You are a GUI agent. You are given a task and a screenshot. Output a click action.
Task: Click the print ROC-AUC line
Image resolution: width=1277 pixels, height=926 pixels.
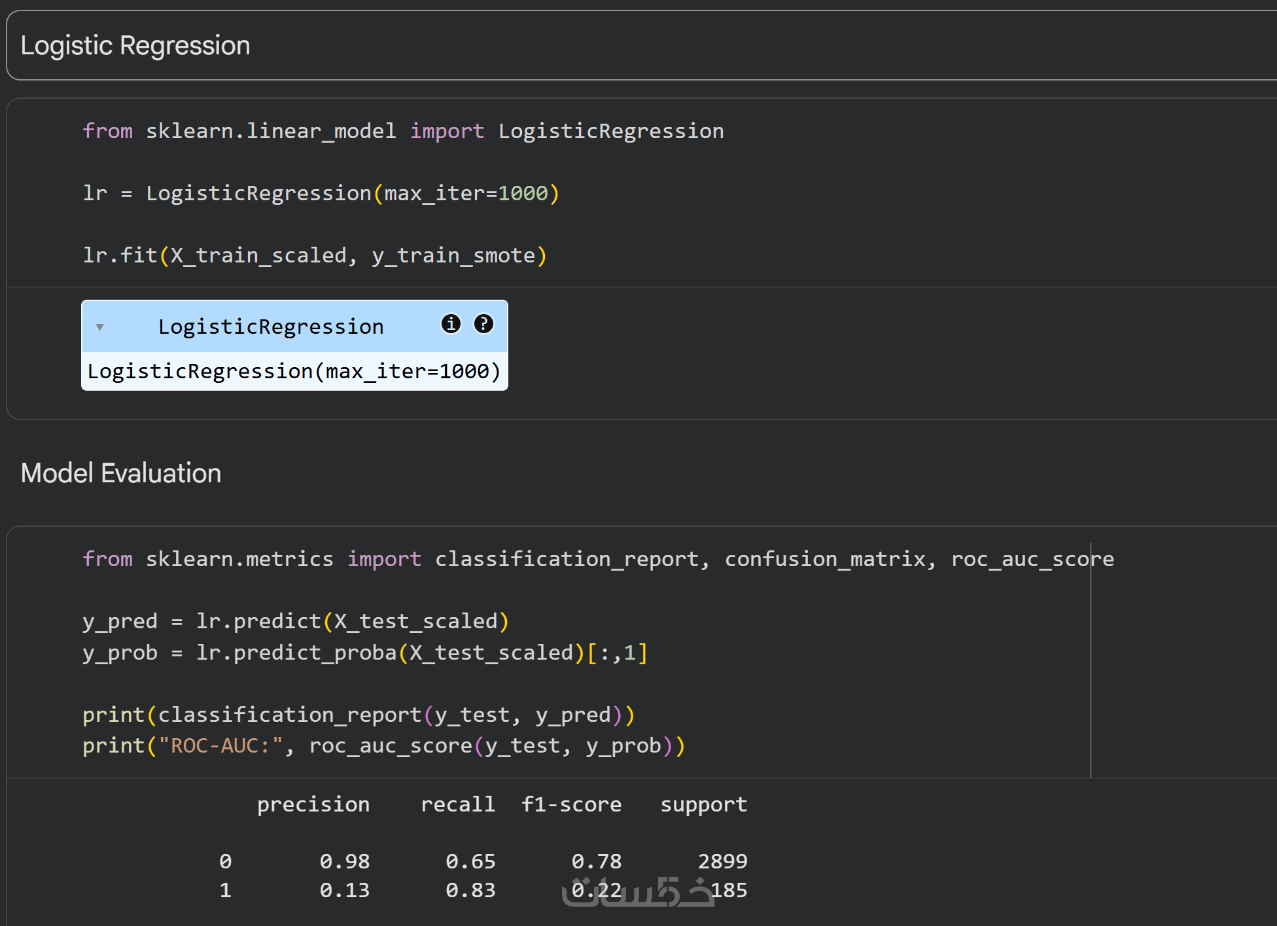tap(384, 745)
